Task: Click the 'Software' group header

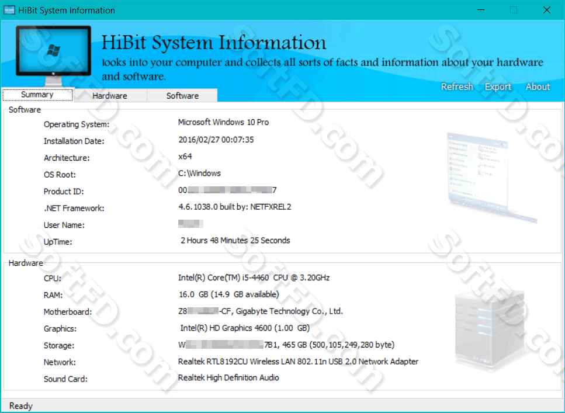Action: [x=25, y=110]
